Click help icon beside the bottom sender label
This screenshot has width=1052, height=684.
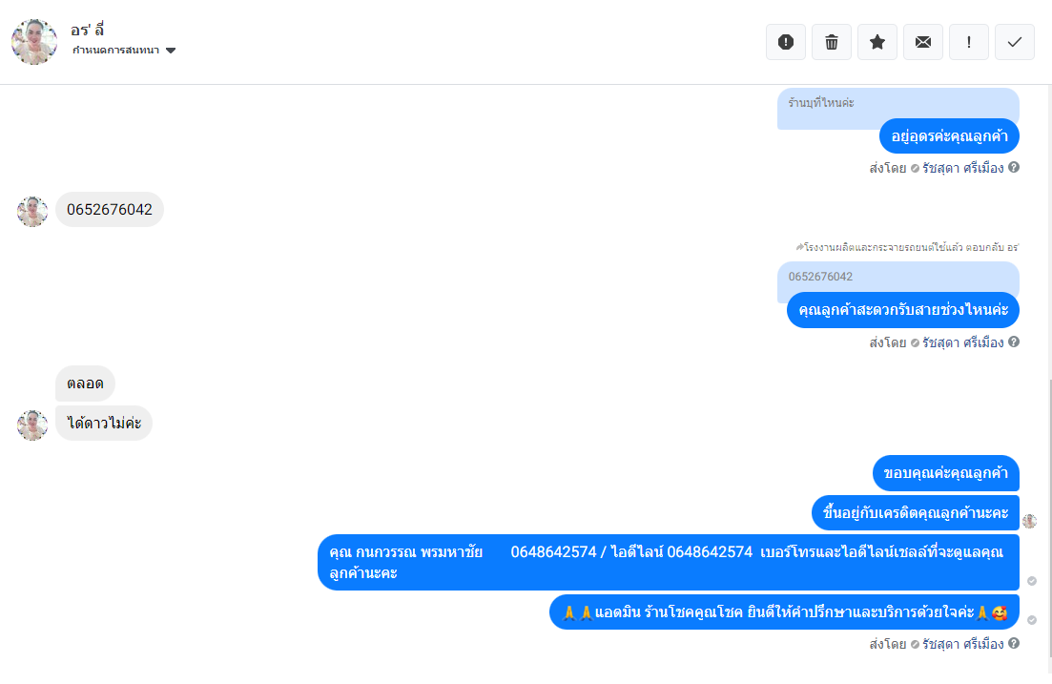pyautogui.click(x=1014, y=643)
